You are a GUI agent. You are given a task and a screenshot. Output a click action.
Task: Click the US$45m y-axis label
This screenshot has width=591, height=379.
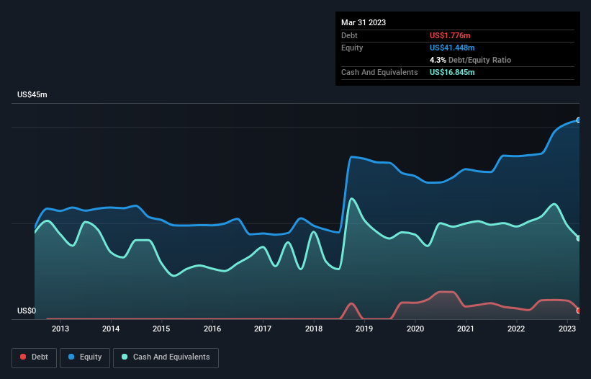(32, 94)
